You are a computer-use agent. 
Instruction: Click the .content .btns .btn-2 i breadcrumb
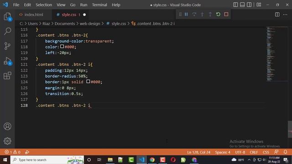tap(153, 24)
